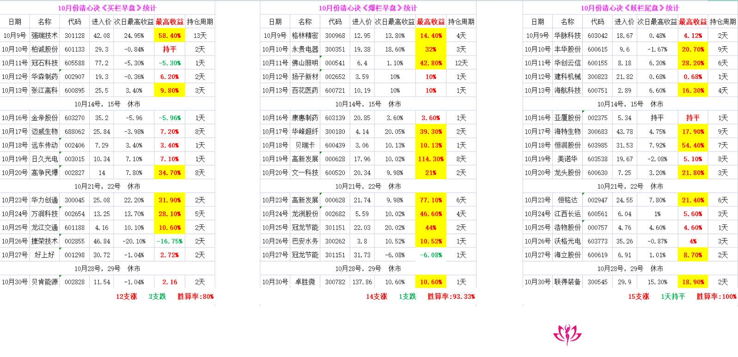The width and height of the screenshot is (738, 357).
Task: Click the 柏诚股份 stock name
Action: click(45, 49)
